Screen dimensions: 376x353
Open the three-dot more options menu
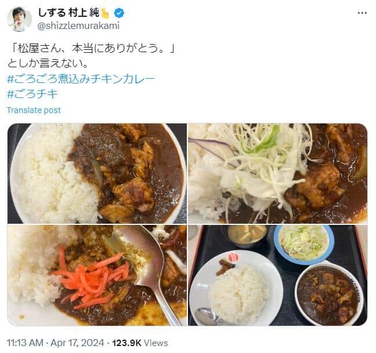pyautogui.click(x=362, y=13)
